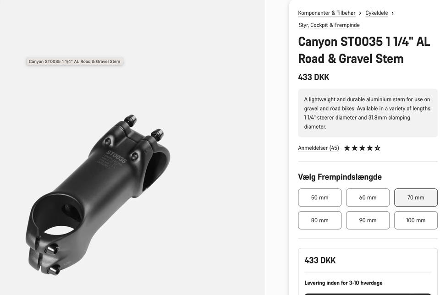
Task: Pick the 80 mm stem length
Action: point(319,220)
